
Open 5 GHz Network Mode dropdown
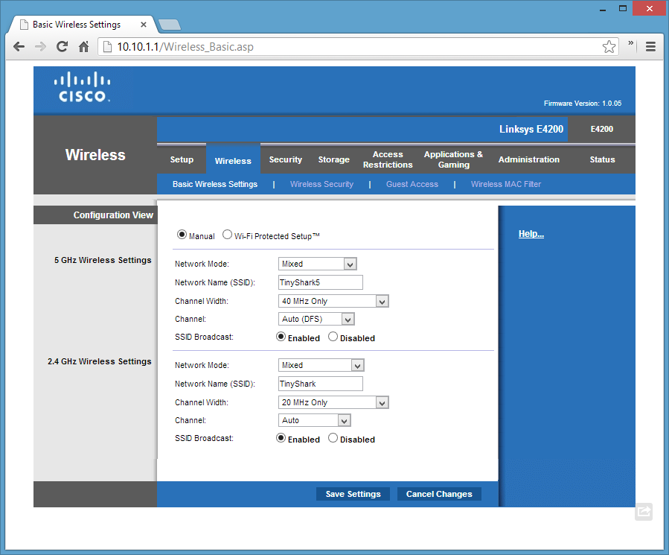[318, 264]
